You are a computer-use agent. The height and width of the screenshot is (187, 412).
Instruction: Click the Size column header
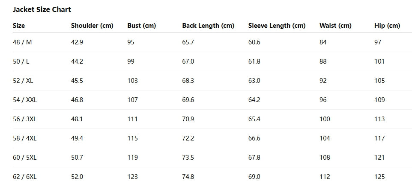(x=19, y=26)
